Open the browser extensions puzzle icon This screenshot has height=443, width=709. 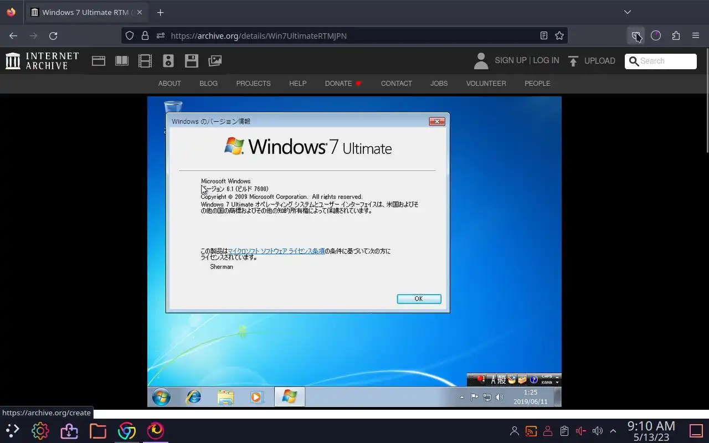click(676, 35)
